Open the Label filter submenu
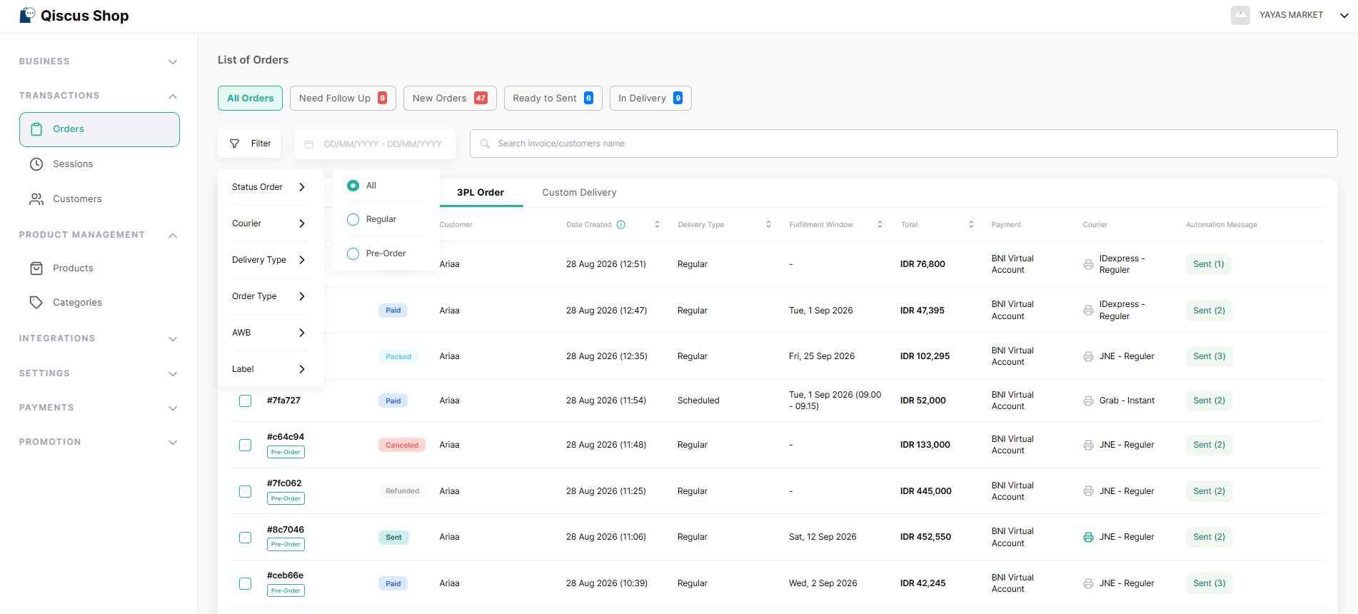Viewport: 1358px width, 614px height. click(x=269, y=369)
